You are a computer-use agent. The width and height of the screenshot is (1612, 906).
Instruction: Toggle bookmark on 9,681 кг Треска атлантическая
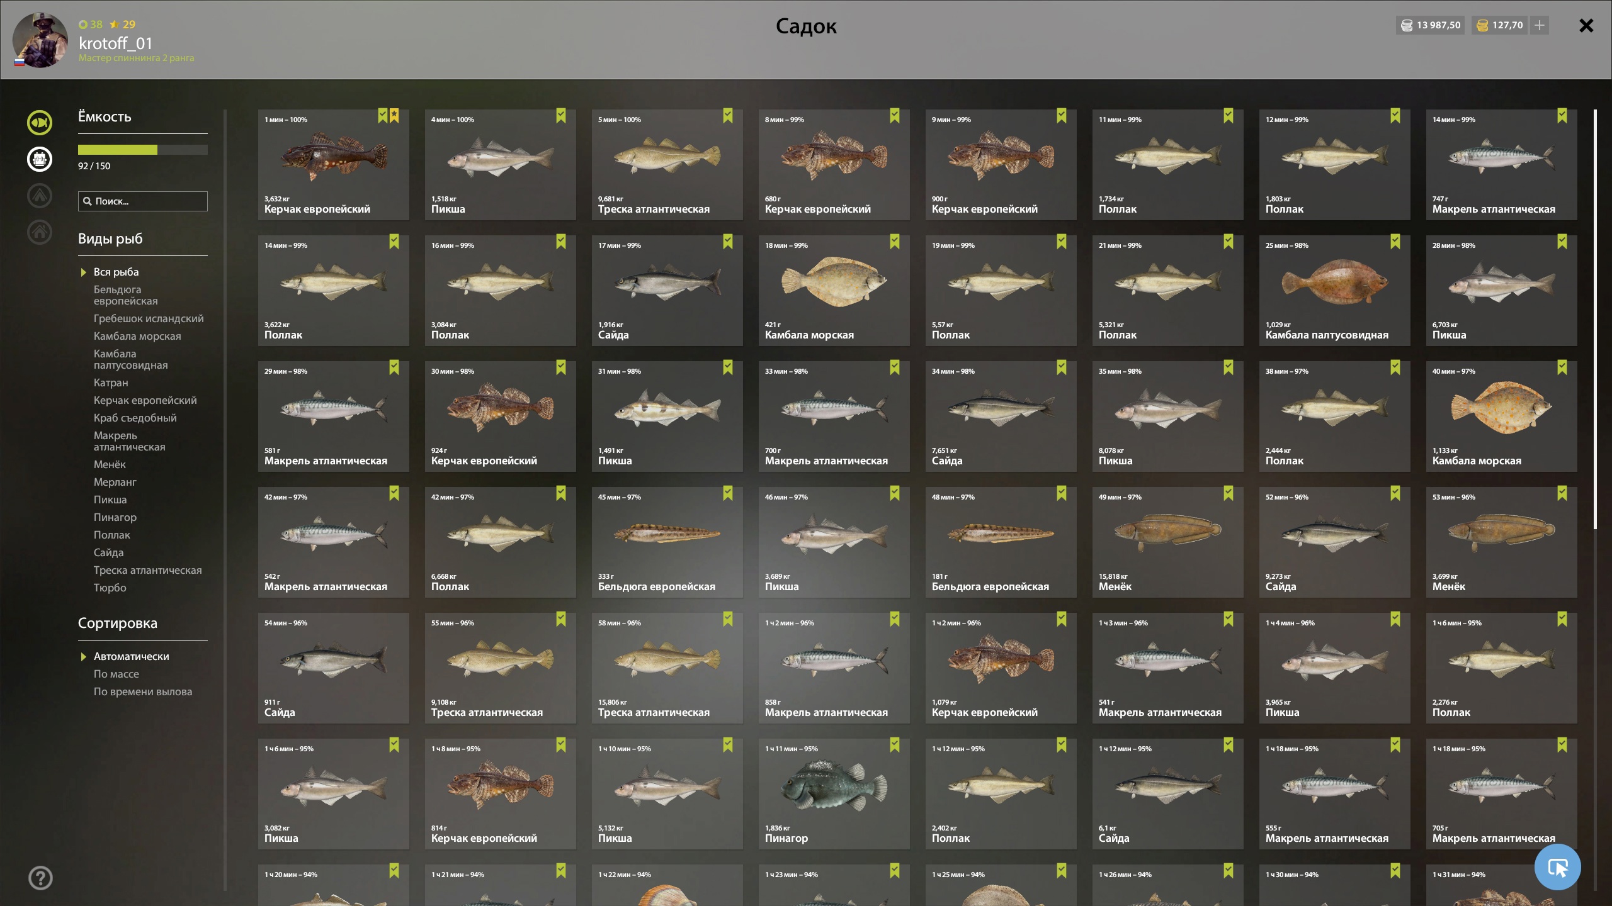(x=728, y=116)
